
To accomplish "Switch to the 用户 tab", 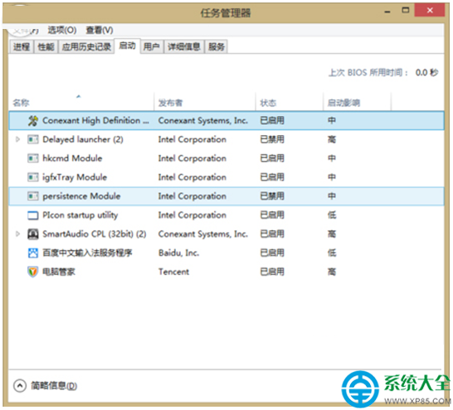I will [152, 46].
